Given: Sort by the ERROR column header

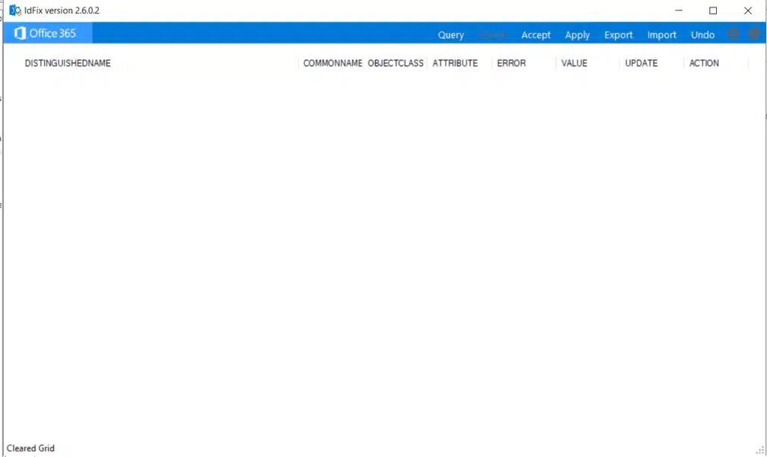Looking at the screenshot, I should [x=512, y=64].
